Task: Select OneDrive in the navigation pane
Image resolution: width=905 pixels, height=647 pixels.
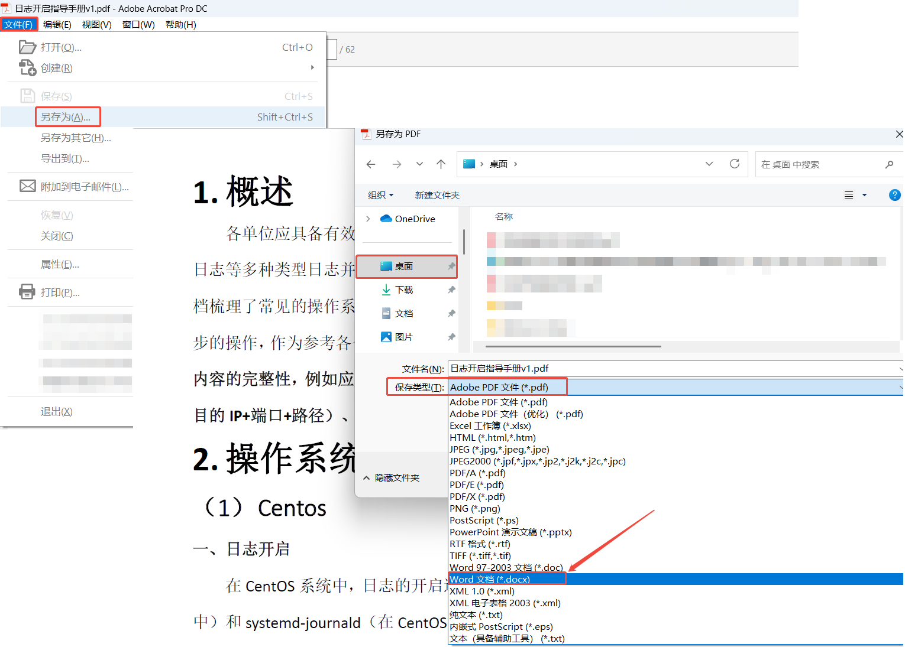Action: 408,219
